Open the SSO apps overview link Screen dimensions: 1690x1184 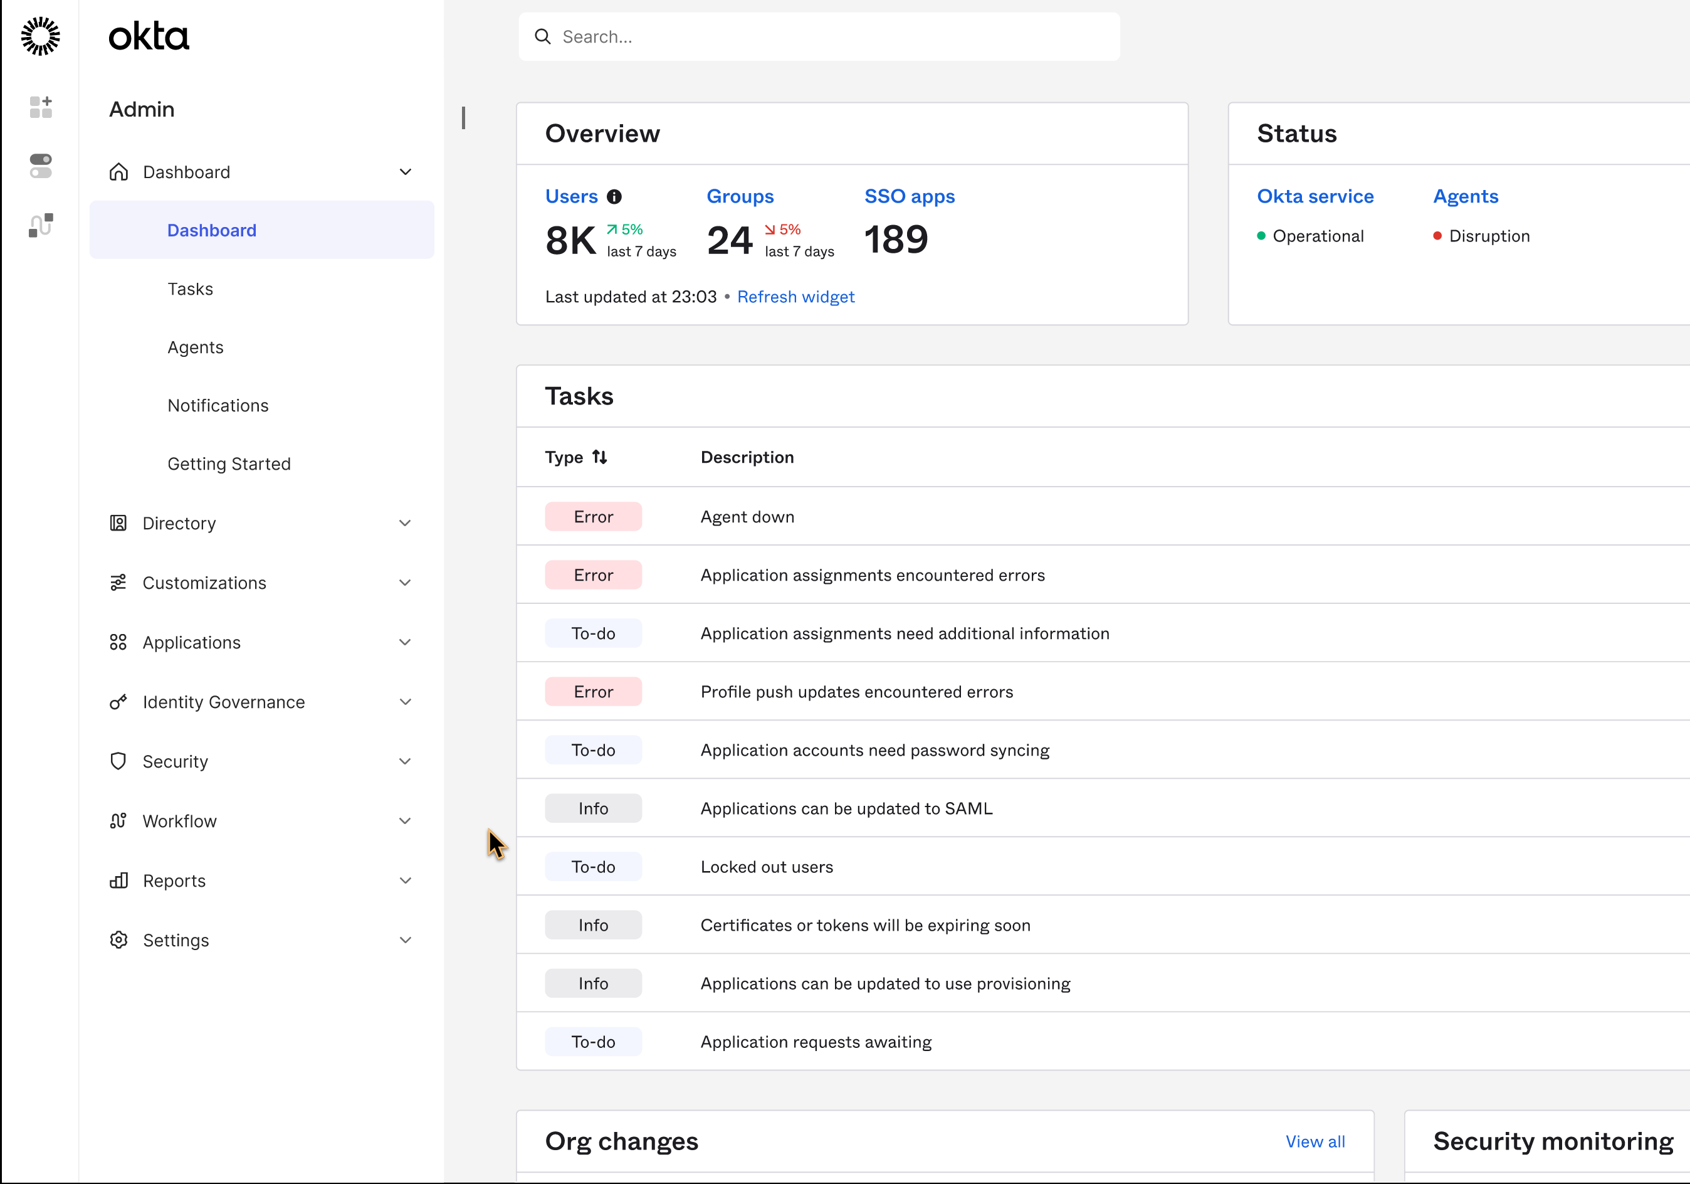click(909, 196)
